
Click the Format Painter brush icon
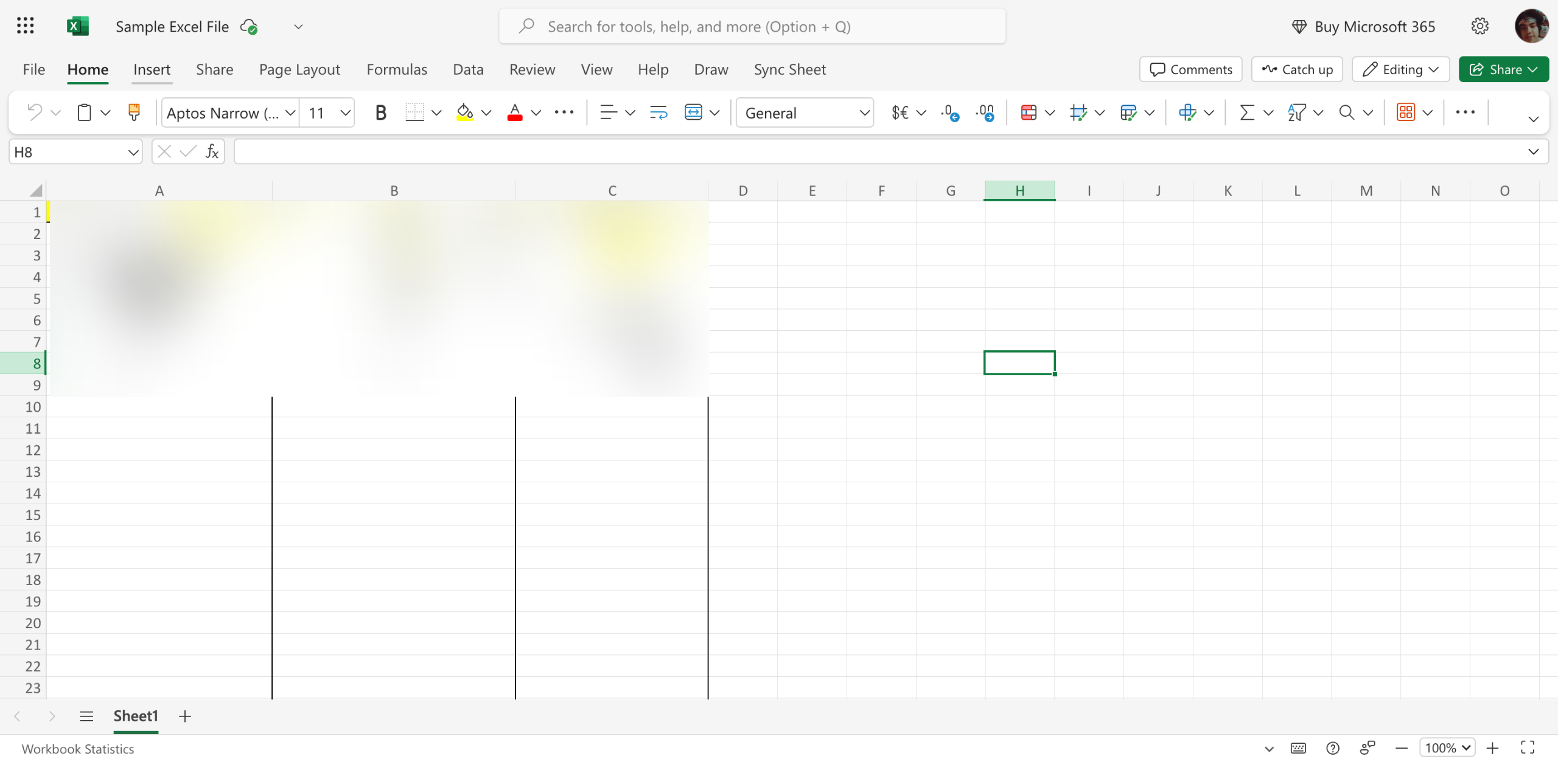coord(134,113)
